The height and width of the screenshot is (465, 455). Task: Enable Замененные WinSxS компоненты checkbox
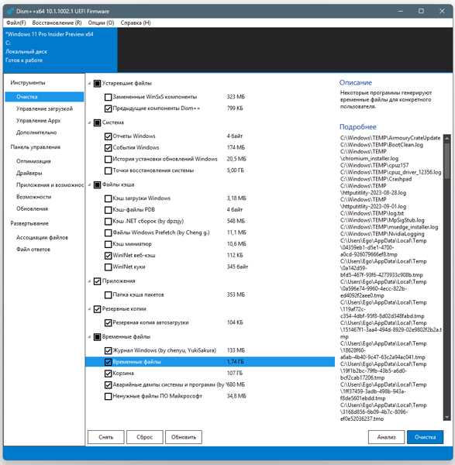[x=109, y=97]
